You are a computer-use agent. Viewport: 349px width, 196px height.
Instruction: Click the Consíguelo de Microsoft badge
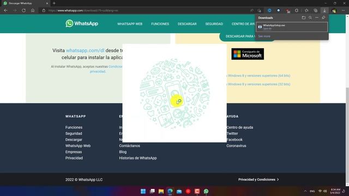coord(248,54)
